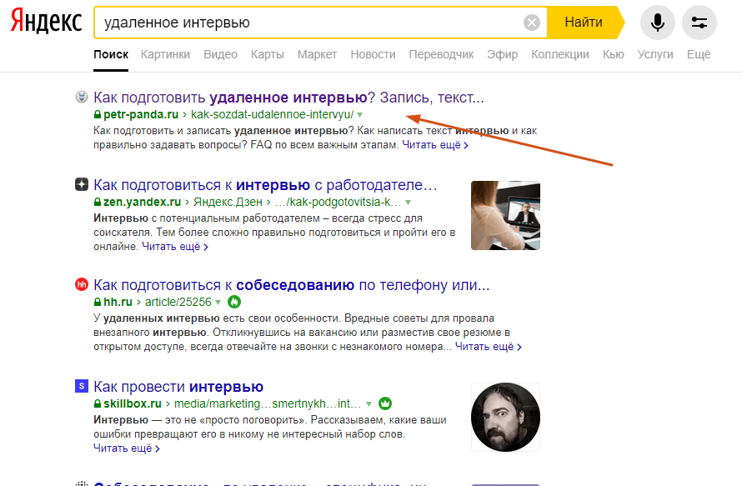This screenshot has height=486, width=742.
Task: Click the lock icon before zen.yandex.ru
Action: (98, 202)
